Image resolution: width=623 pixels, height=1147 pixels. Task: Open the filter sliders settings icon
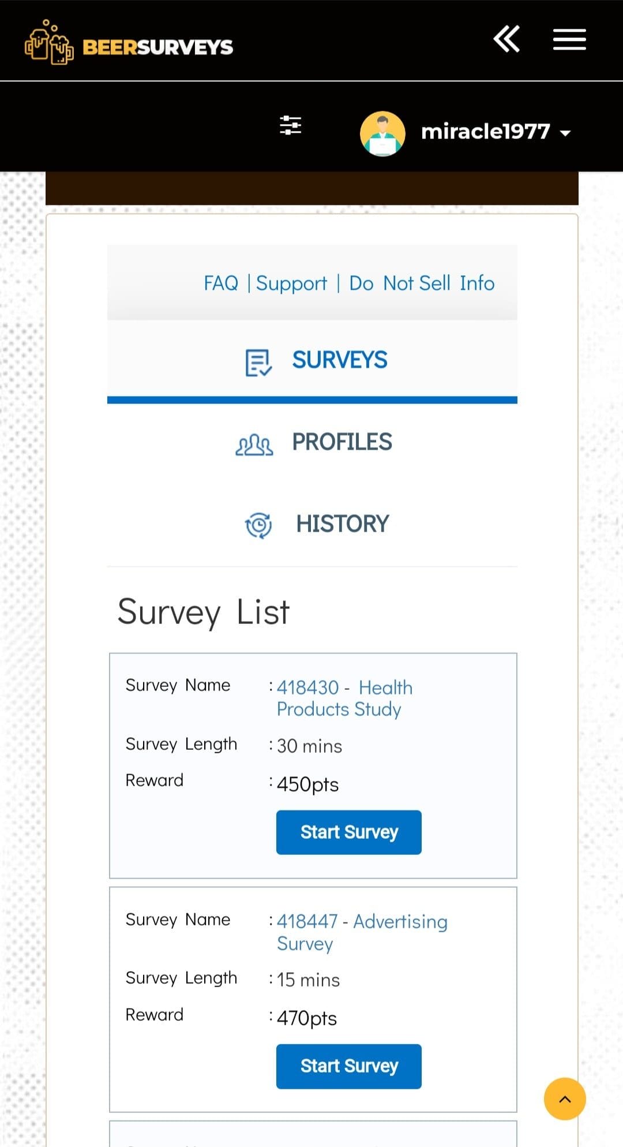[x=291, y=125]
